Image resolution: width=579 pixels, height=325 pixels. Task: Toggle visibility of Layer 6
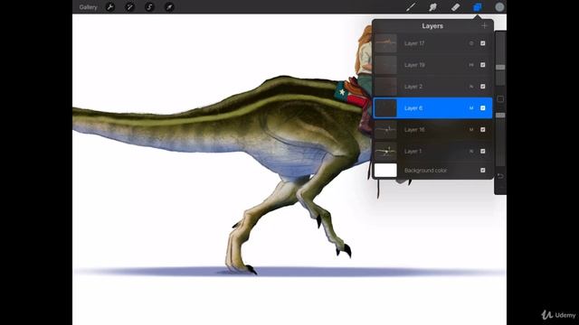pyautogui.click(x=482, y=108)
